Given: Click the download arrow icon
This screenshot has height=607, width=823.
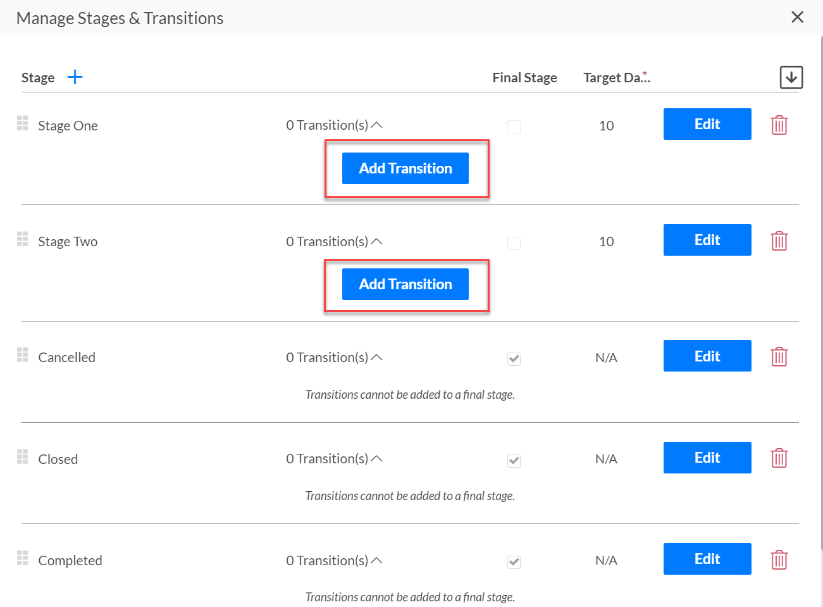Looking at the screenshot, I should click(x=791, y=77).
